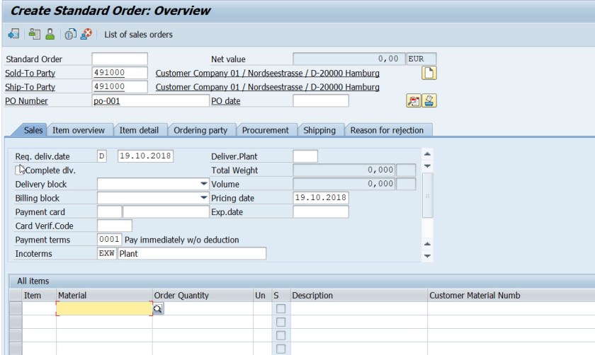595x355 pixels.
Task: Switch to the Item overview tab
Action: (x=79, y=130)
